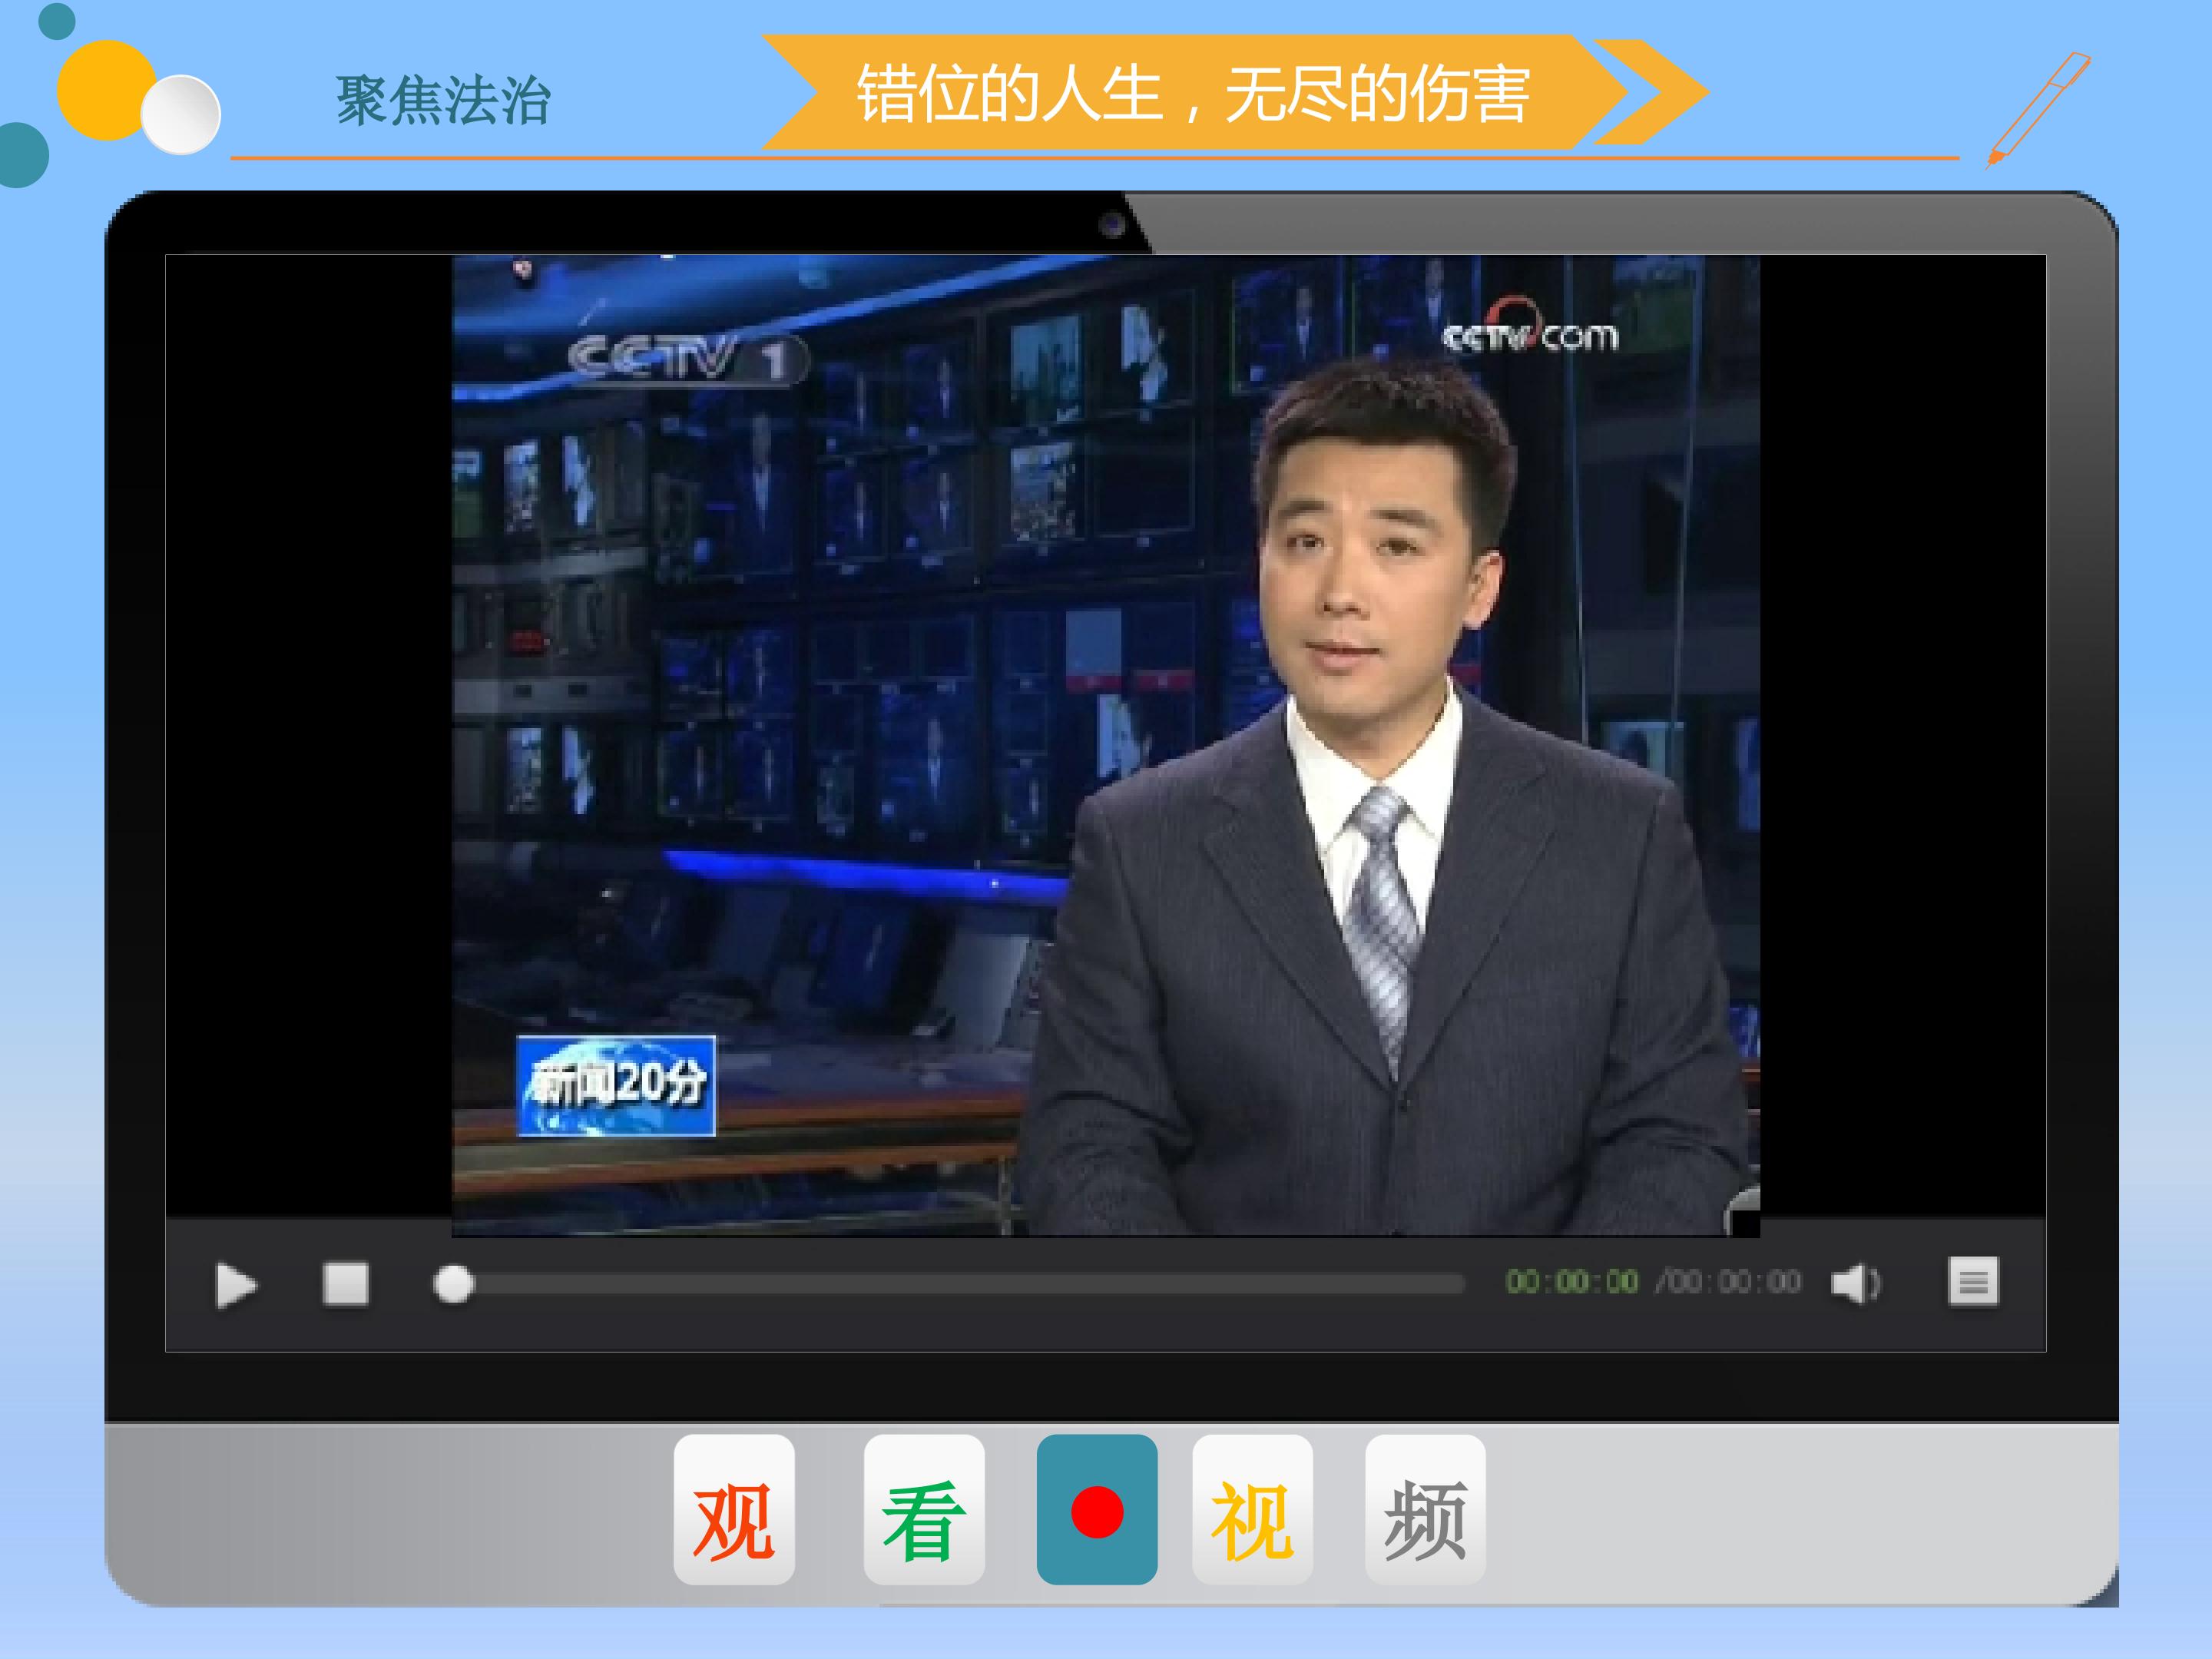Click the red 观 character tile

[734, 1510]
